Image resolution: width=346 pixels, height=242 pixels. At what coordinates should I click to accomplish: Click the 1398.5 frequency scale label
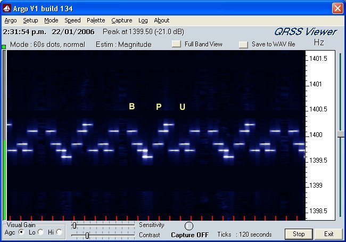coord(318,211)
